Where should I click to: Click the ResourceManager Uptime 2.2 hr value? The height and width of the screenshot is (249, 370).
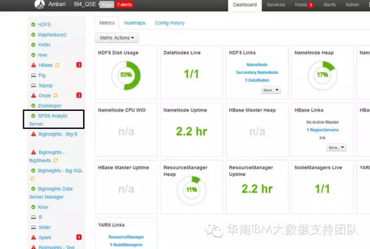pos(257,189)
